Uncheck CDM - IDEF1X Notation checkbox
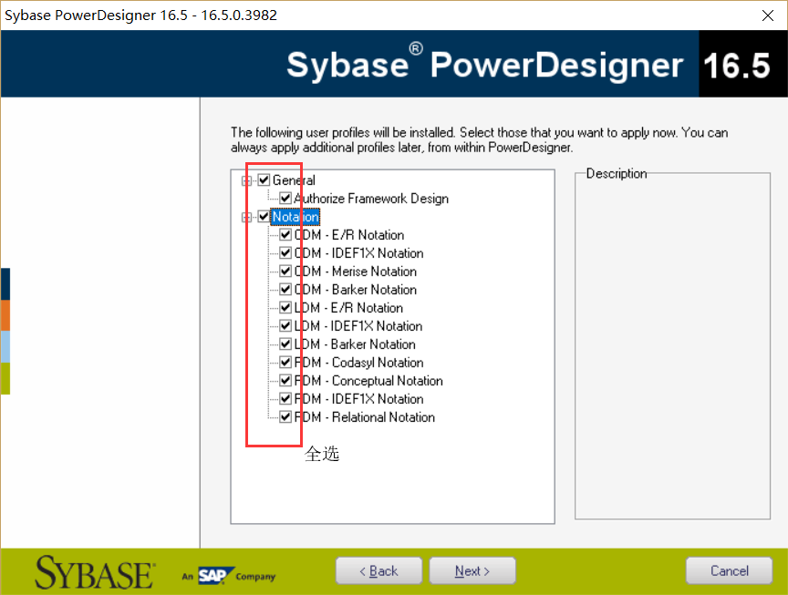788x595 pixels. [285, 252]
